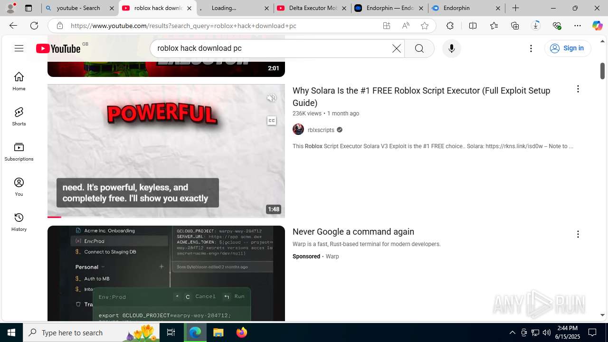Open the notification center
Viewport: 608px width, 342px height.
coord(592,332)
